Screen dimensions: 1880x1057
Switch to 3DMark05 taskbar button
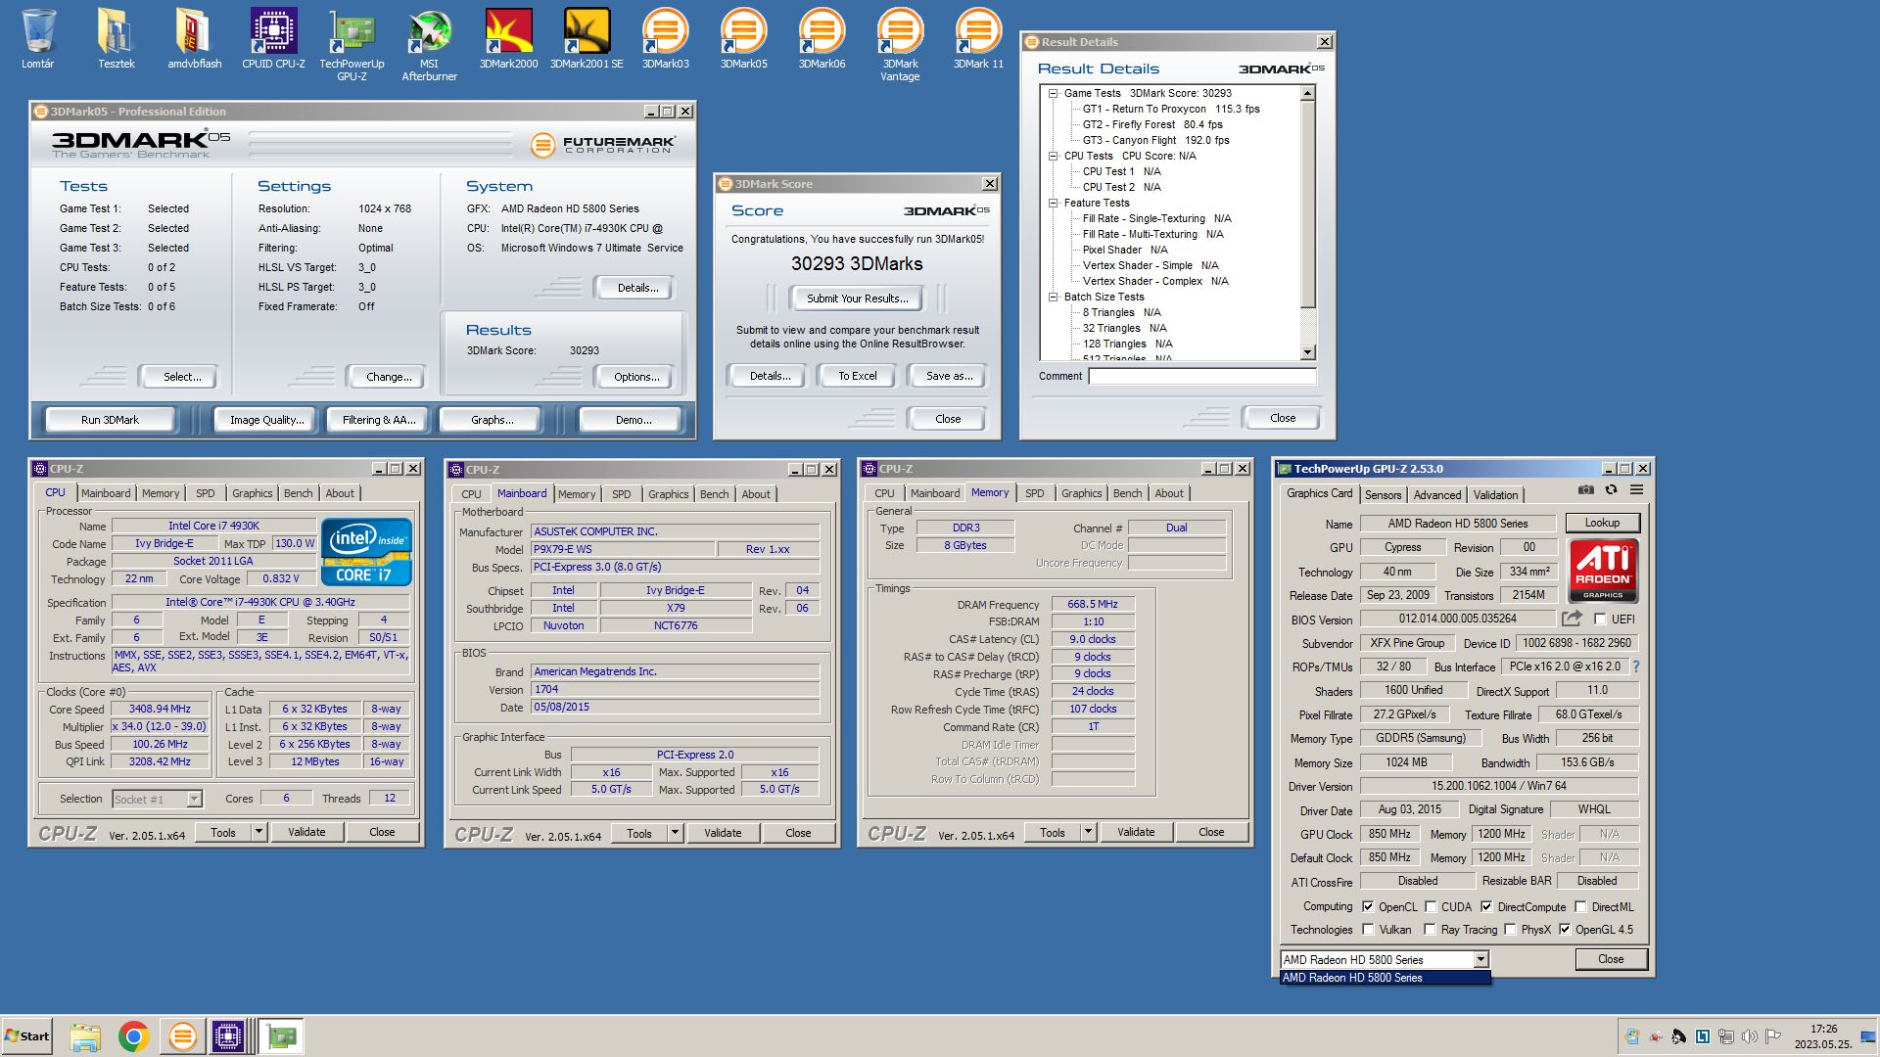[x=182, y=1036]
